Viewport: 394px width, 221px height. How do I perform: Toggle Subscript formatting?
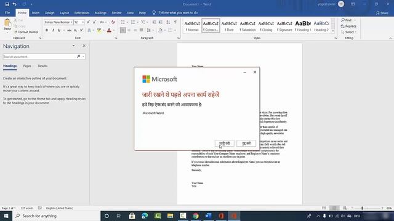[75, 30]
